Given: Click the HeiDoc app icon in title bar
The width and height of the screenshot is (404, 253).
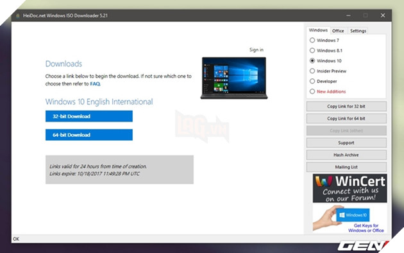Looking at the screenshot, I should pos(18,15).
